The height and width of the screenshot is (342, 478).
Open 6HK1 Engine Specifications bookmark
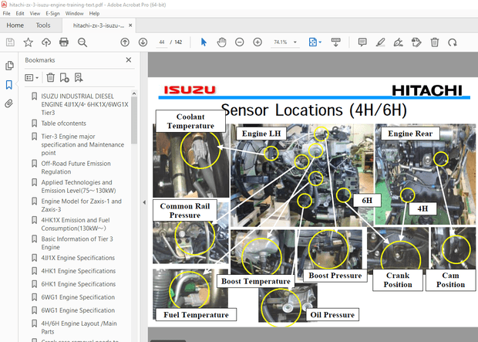(79, 284)
